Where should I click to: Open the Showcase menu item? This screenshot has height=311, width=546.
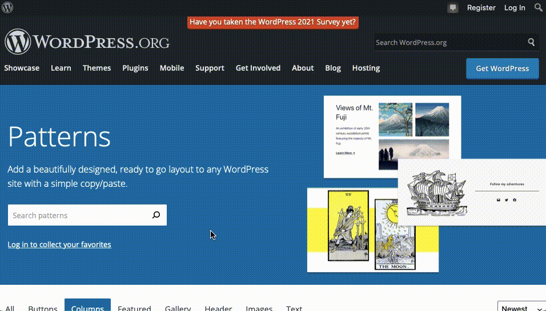[x=22, y=68]
